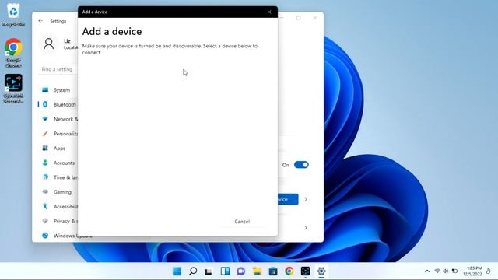Screen dimensions: 498x280
Task: Click the Find a setting search box
Action: click(58, 69)
